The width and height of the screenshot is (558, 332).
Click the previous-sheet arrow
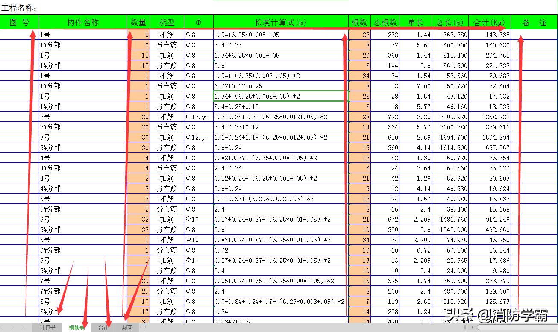[x=13, y=327]
